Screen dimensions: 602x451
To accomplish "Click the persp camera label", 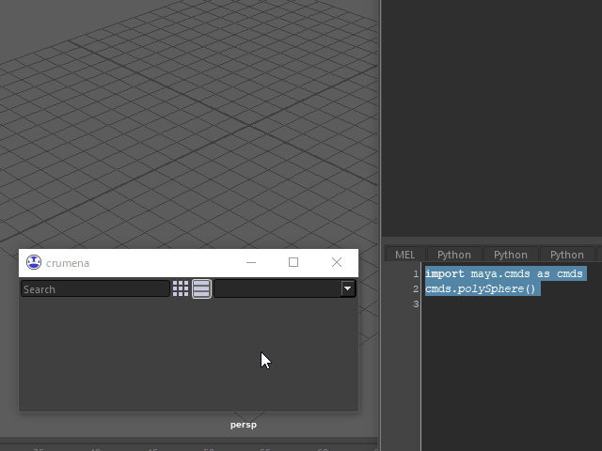I will click(x=244, y=425).
